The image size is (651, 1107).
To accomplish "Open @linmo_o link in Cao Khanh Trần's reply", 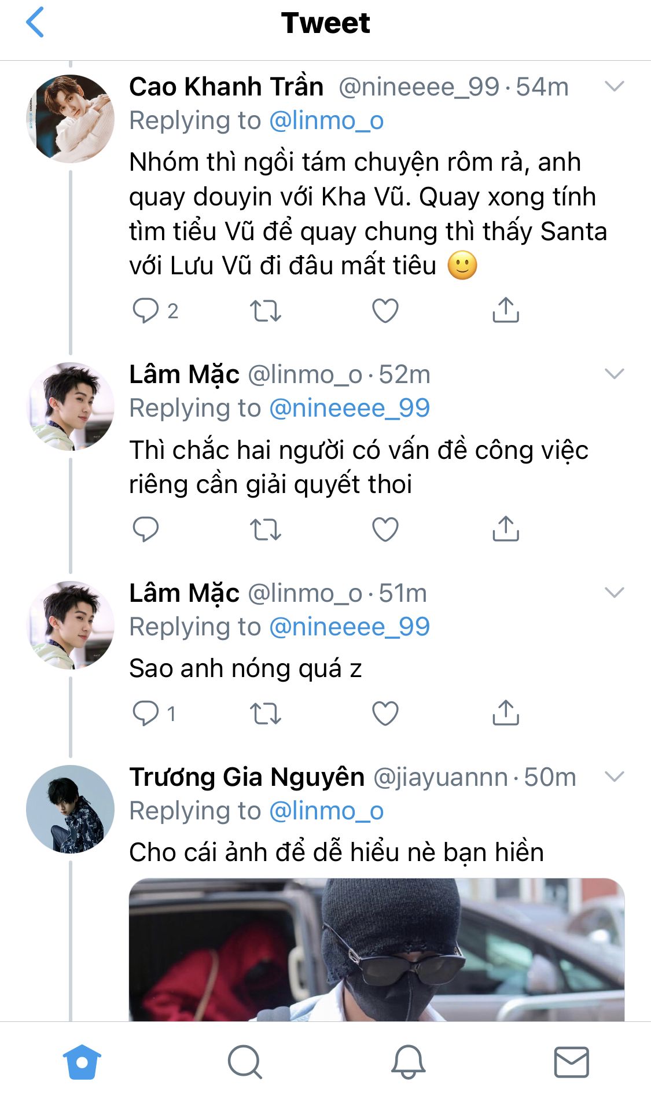I will coord(326,120).
